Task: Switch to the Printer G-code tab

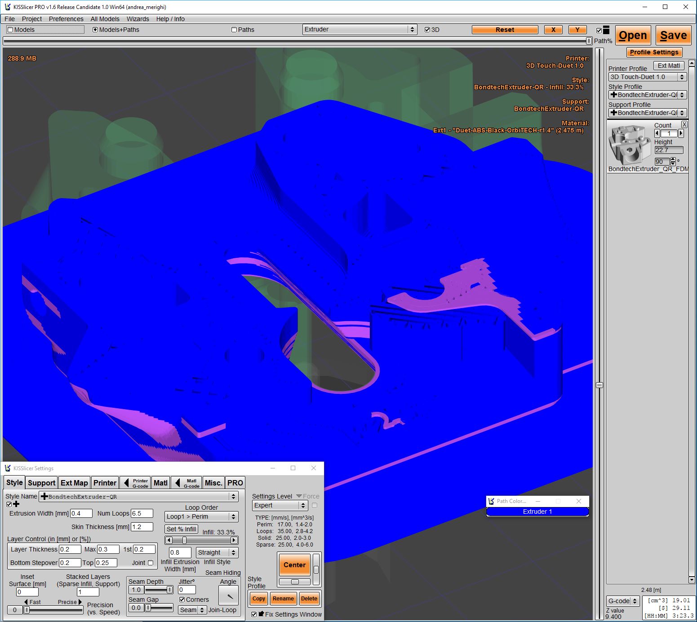Action: click(x=135, y=483)
